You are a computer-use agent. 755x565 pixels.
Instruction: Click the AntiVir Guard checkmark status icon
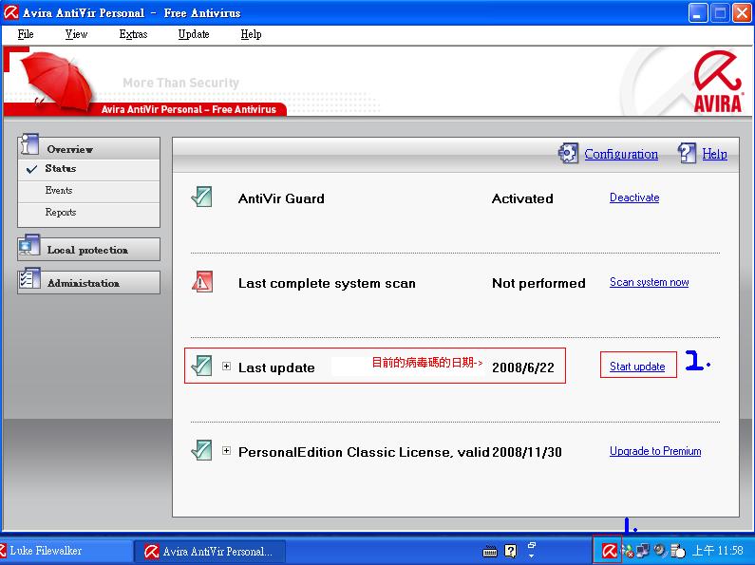(201, 197)
